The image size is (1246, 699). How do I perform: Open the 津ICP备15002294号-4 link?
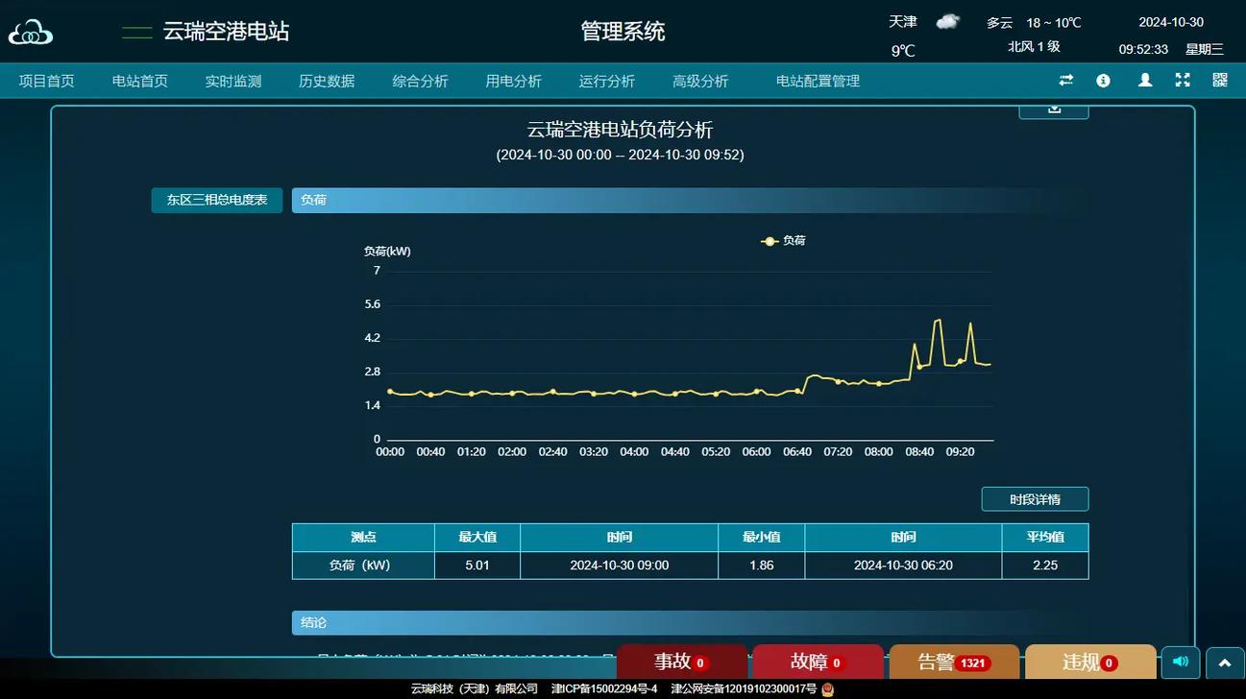click(604, 688)
